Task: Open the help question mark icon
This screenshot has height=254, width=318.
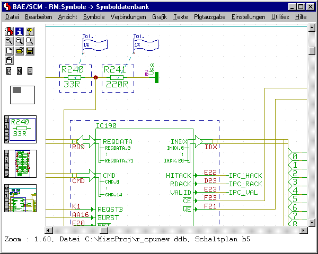Action: click(x=30, y=31)
